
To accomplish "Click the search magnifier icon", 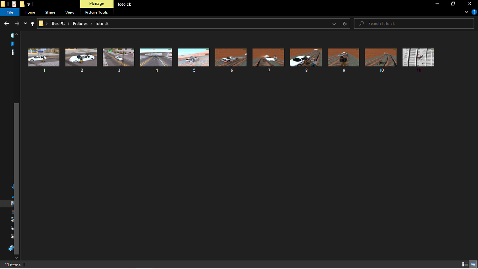I will coord(361,24).
